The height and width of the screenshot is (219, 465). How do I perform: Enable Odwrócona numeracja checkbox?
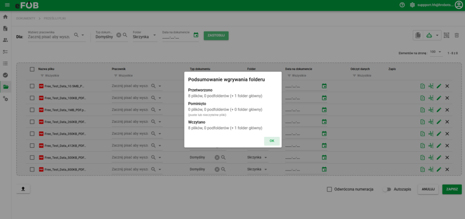click(329, 190)
